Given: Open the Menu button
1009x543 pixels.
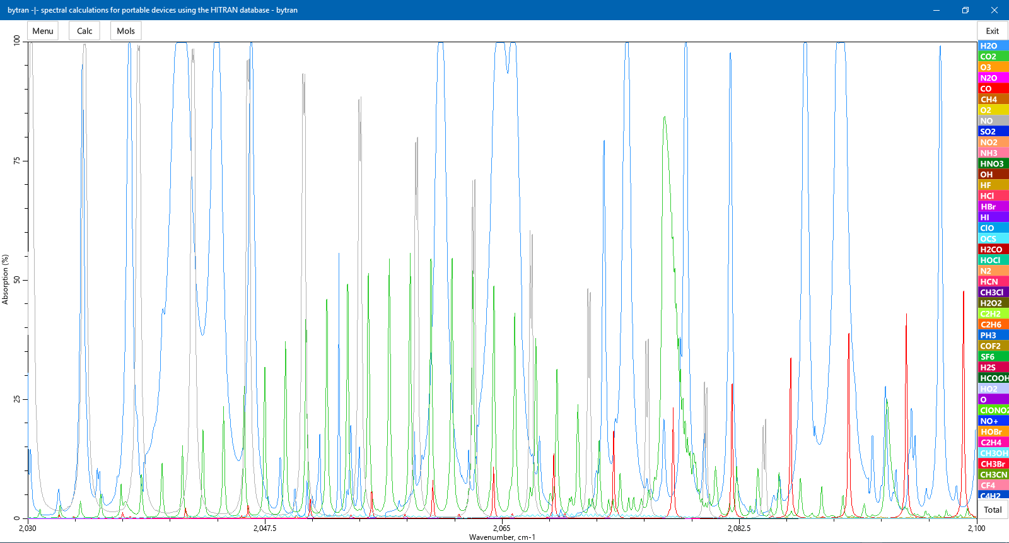Looking at the screenshot, I should coord(43,31).
